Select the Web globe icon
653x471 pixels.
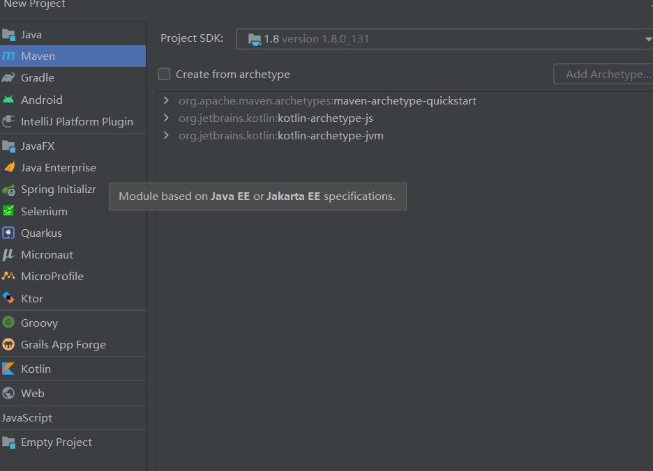click(8, 393)
